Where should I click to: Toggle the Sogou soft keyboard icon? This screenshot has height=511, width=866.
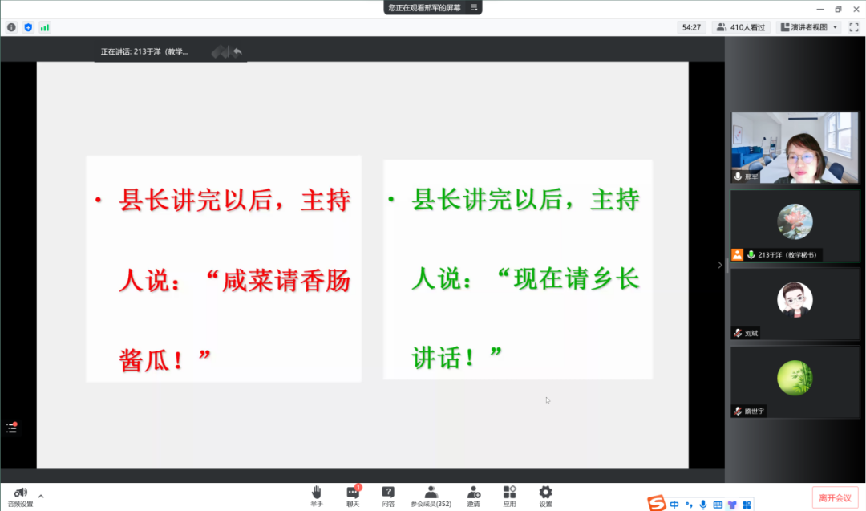click(x=718, y=505)
